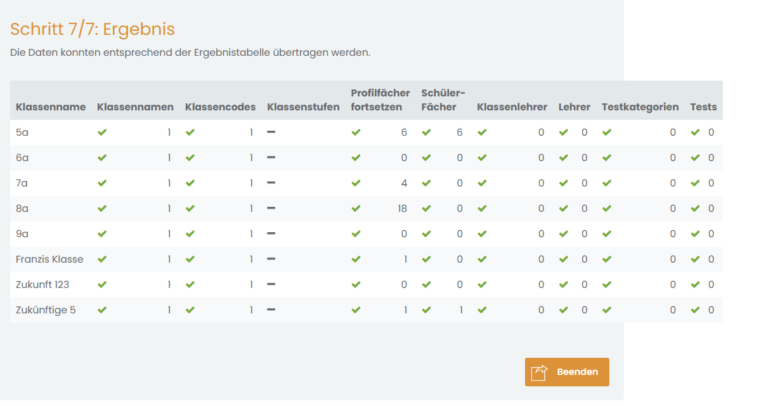The width and height of the screenshot is (759, 406).
Task: Select the Profilfächer fortsetzen column header
Action: [380, 100]
